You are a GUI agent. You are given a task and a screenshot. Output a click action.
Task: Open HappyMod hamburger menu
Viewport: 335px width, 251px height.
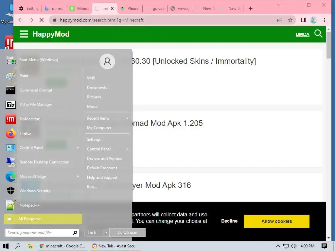point(24,34)
